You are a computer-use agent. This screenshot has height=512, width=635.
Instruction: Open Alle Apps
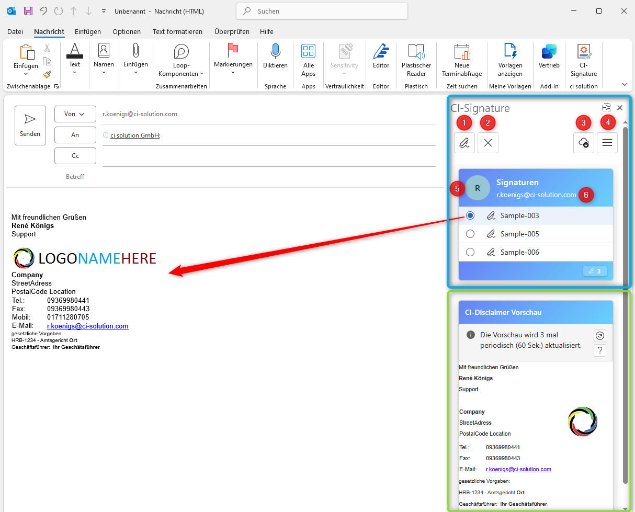(308, 60)
